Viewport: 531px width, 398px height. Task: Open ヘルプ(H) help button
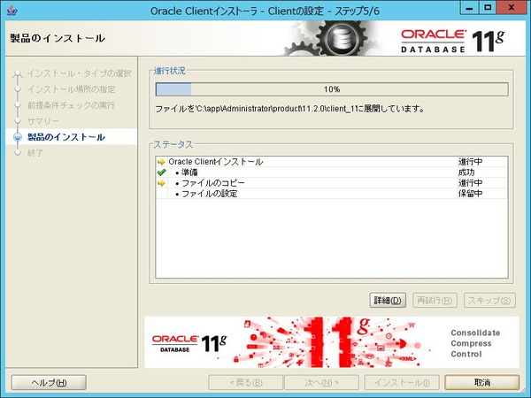tap(49, 382)
